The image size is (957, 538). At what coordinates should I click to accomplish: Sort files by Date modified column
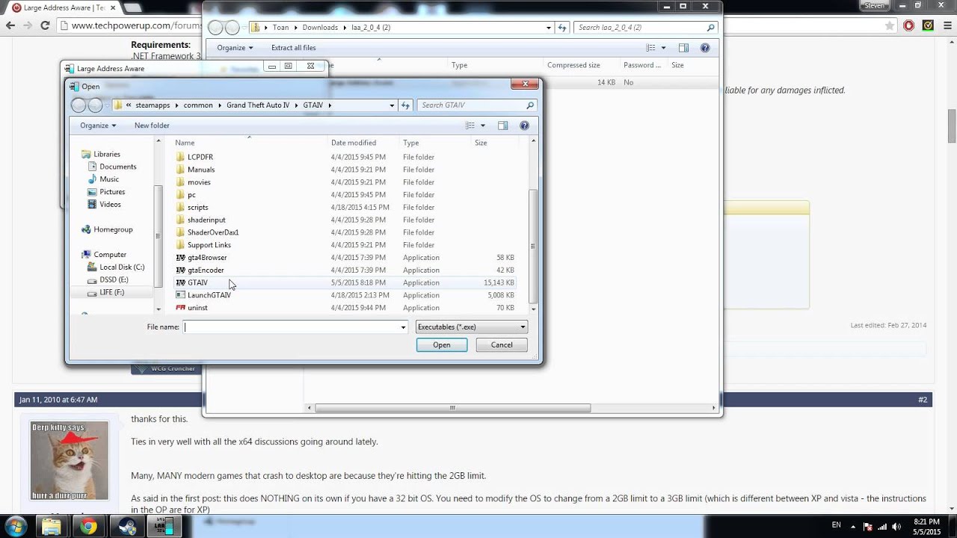click(x=354, y=143)
